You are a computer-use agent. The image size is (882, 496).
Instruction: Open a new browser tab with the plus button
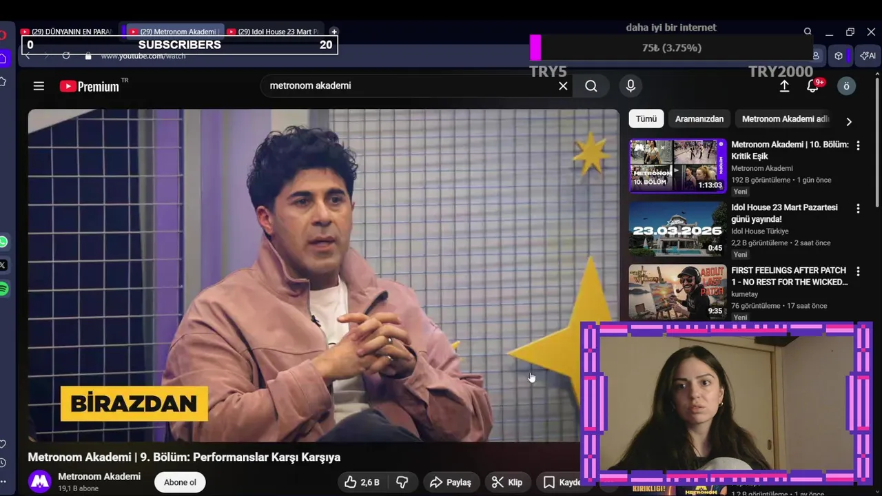point(334,32)
